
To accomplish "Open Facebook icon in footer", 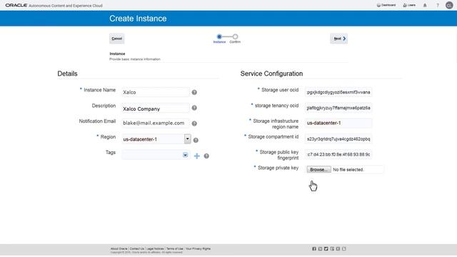I will coord(314,249).
